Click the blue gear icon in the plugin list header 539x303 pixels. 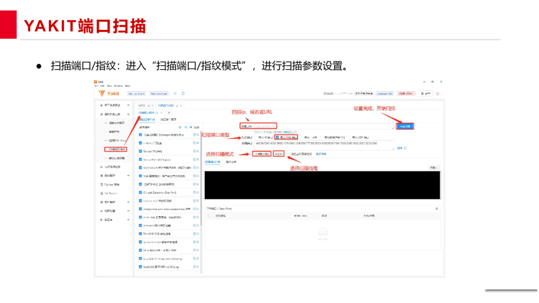click(x=180, y=127)
